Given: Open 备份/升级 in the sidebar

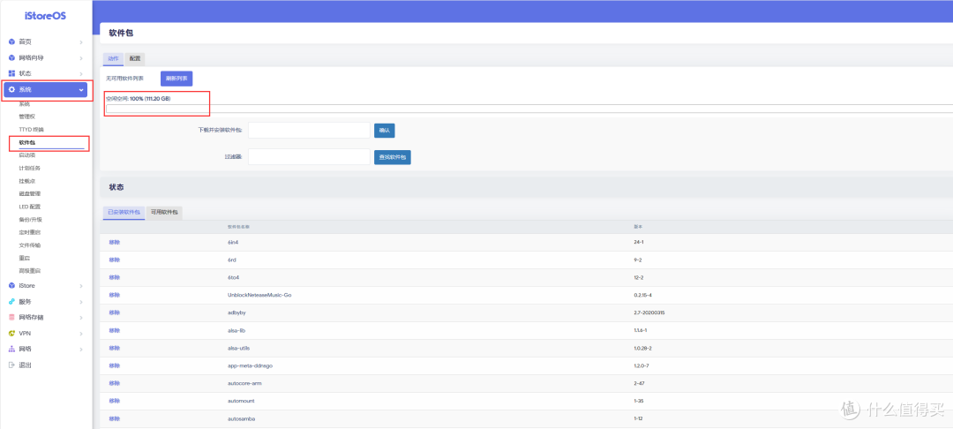Looking at the screenshot, I should (30, 220).
